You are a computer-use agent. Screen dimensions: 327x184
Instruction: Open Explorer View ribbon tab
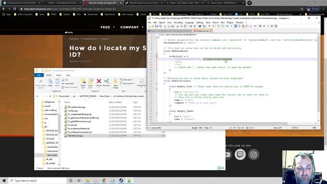point(68,75)
